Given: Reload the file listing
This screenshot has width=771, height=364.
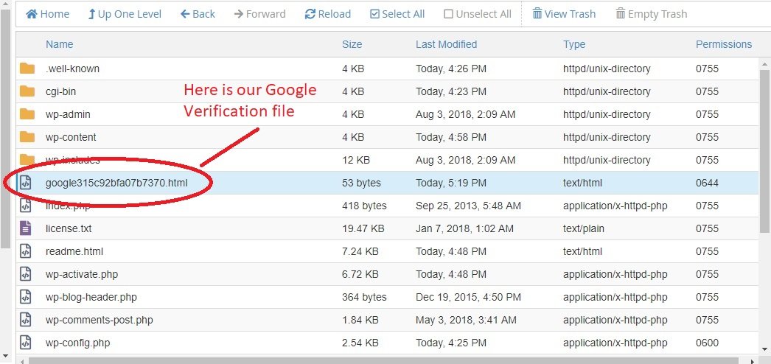Looking at the screenshot, I should point(327,14).
